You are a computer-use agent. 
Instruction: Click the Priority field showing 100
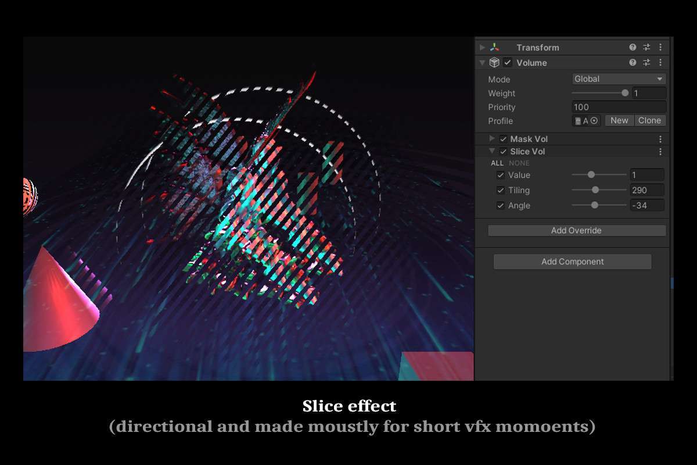(x=619, y=107)
